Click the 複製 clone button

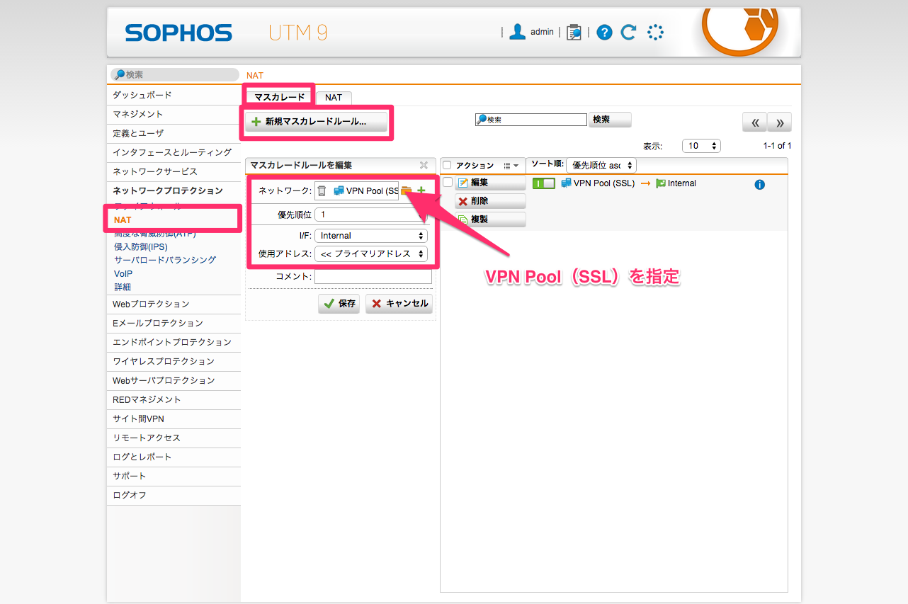[490, 220]
